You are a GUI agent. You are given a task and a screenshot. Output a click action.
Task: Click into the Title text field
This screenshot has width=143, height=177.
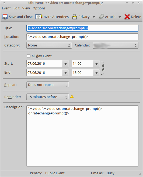pos(82,28)
